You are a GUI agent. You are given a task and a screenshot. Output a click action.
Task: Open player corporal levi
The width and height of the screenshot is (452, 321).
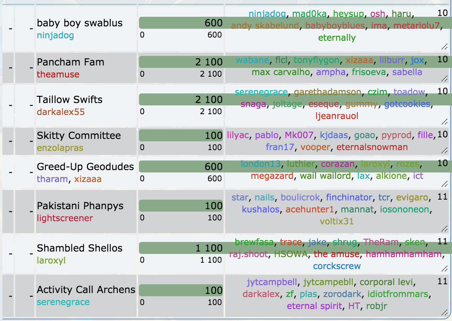(386, 282)
